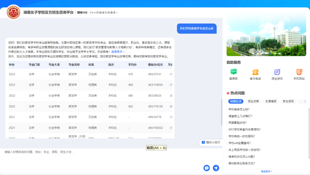The height and width of the screenshot is (175, 310).
Task: Open the 留言板 message board icon
Action: point(233,72)
